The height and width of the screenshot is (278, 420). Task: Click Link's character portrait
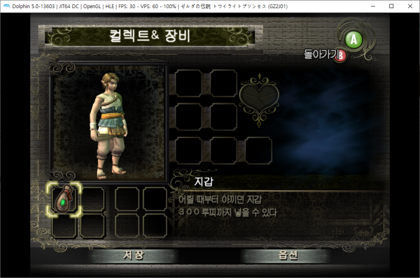[x=109, y=123]
